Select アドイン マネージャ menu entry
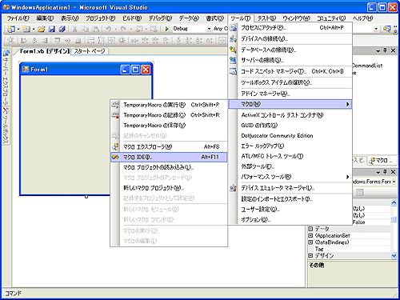The height and width of the screenshot is (300, 400). (290, 94)
